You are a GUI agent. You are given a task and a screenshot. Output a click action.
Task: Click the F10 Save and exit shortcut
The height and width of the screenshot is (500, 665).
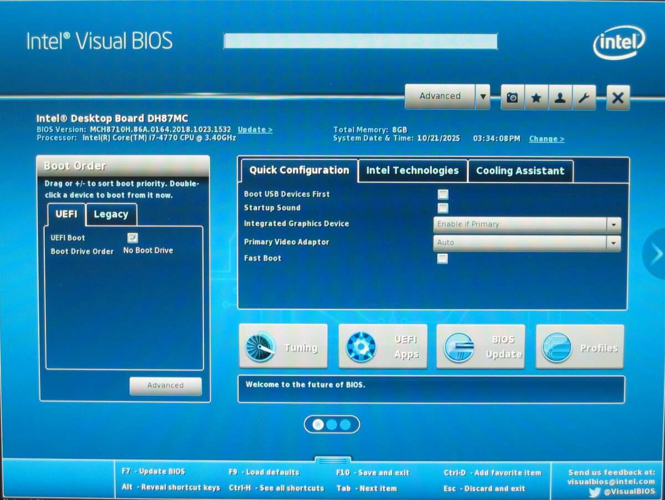click(372, 473)
